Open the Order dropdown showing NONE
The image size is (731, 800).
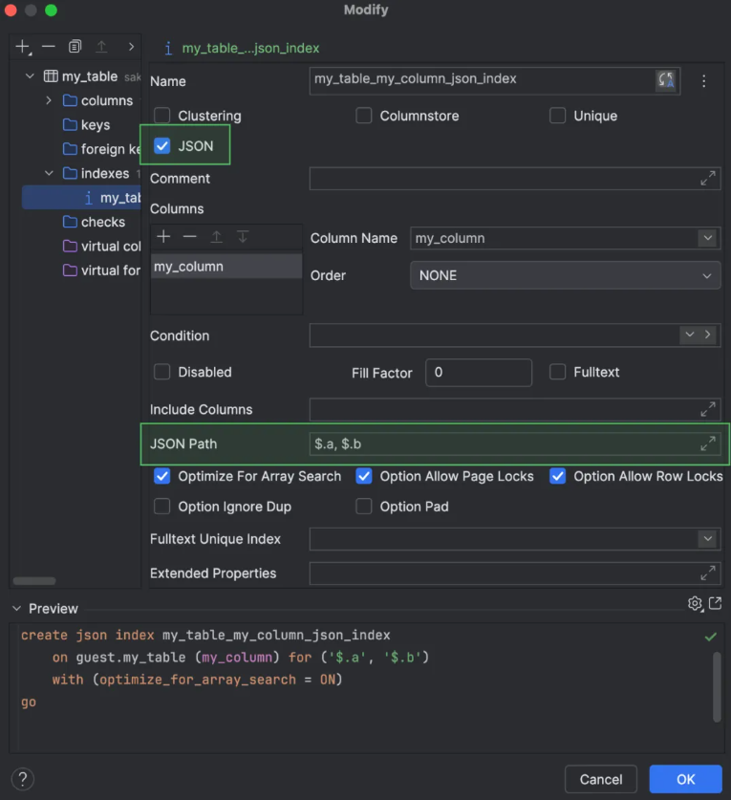tap(707, 275)
